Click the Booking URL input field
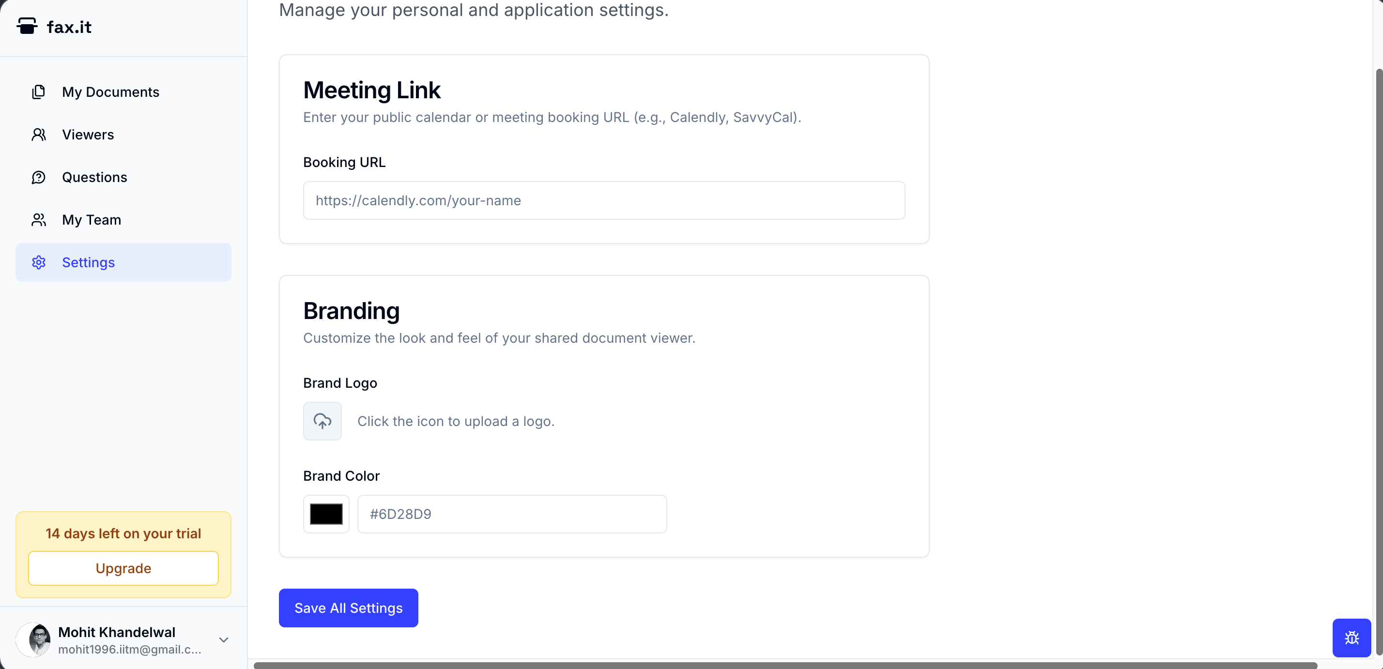The height and width of the screenshot is (669, 1383). coord(604,200)
